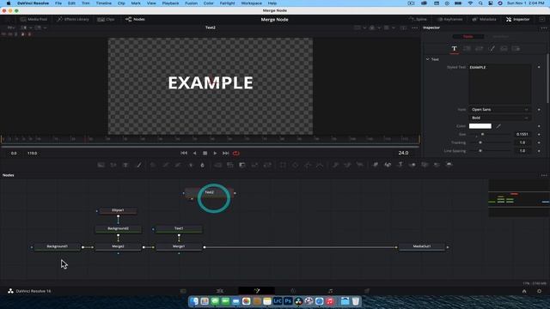The image size is (550, 309).
Task: Open the Effects Library panel
Action: pos(73,19)
